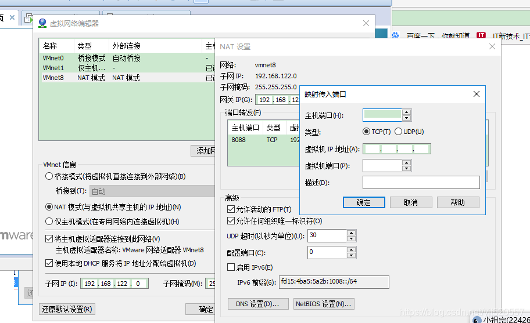Click 帮助 in the port mapping dialog
The image size is (530, 323).
click(458, 202)
